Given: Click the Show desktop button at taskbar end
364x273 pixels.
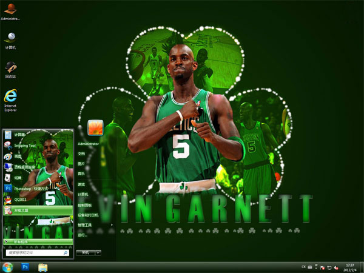Looking at the screenshot, I should [x=362, y=268].
